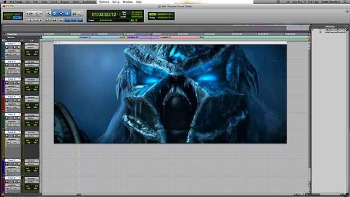Open the Setup menu
The height and width of the screenshot is (197, 350).
pyautogui.click(x=116, y=2)
